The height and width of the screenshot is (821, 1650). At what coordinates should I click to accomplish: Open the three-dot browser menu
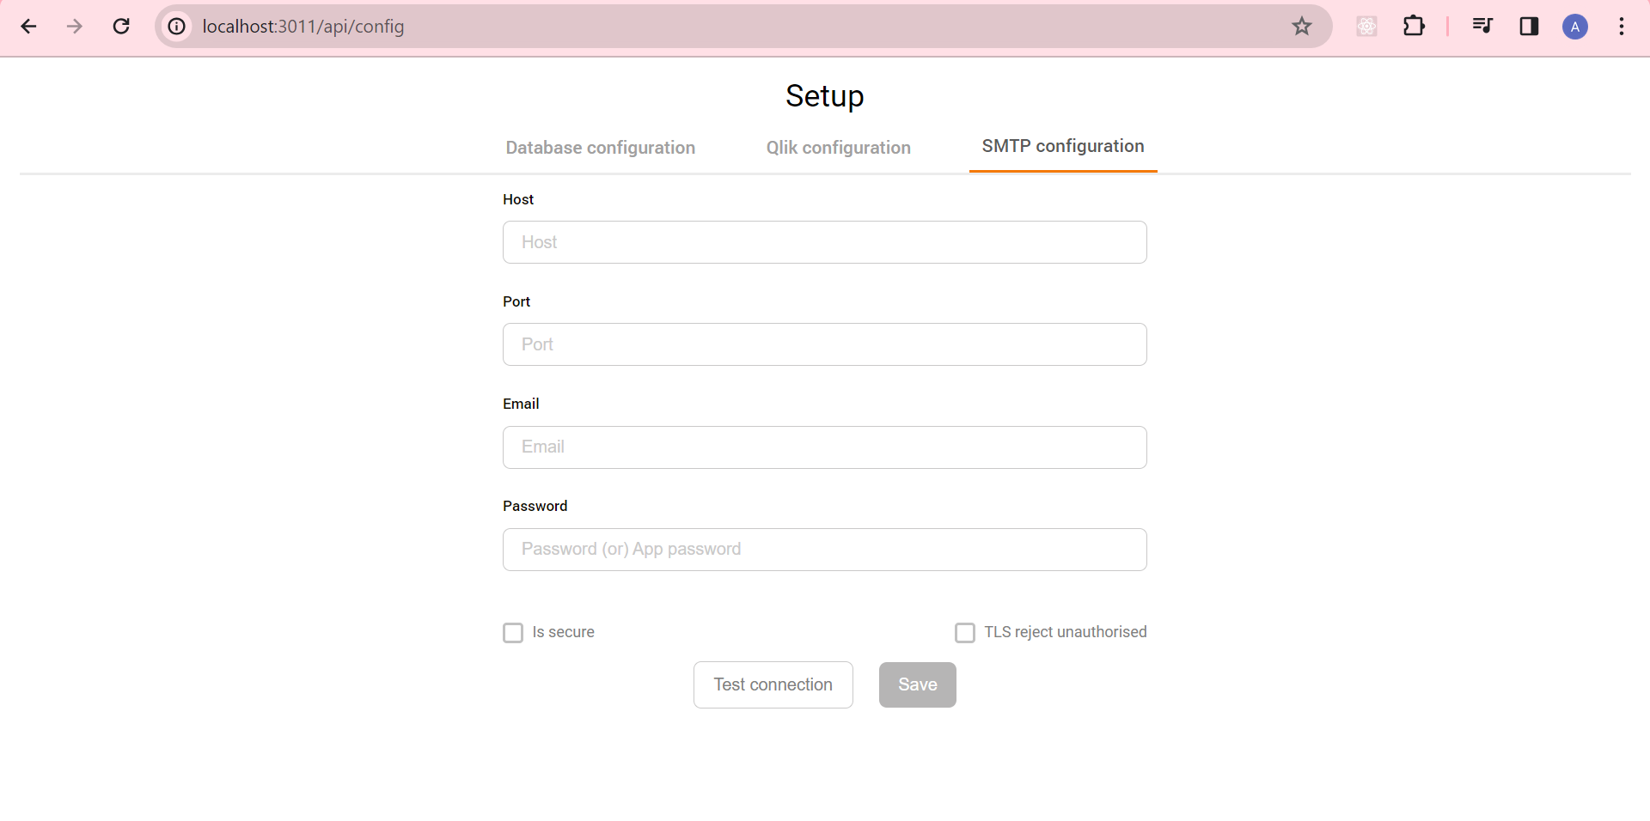coord(1622,27)
